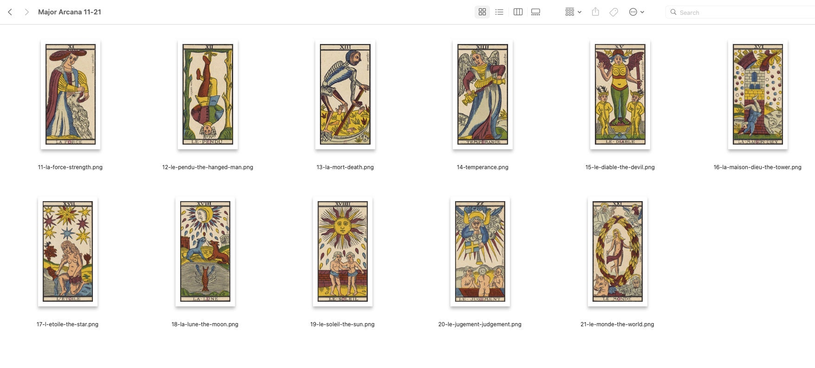Click filename 18-la-lune-the-moon.png

click(x=205, y=324)
